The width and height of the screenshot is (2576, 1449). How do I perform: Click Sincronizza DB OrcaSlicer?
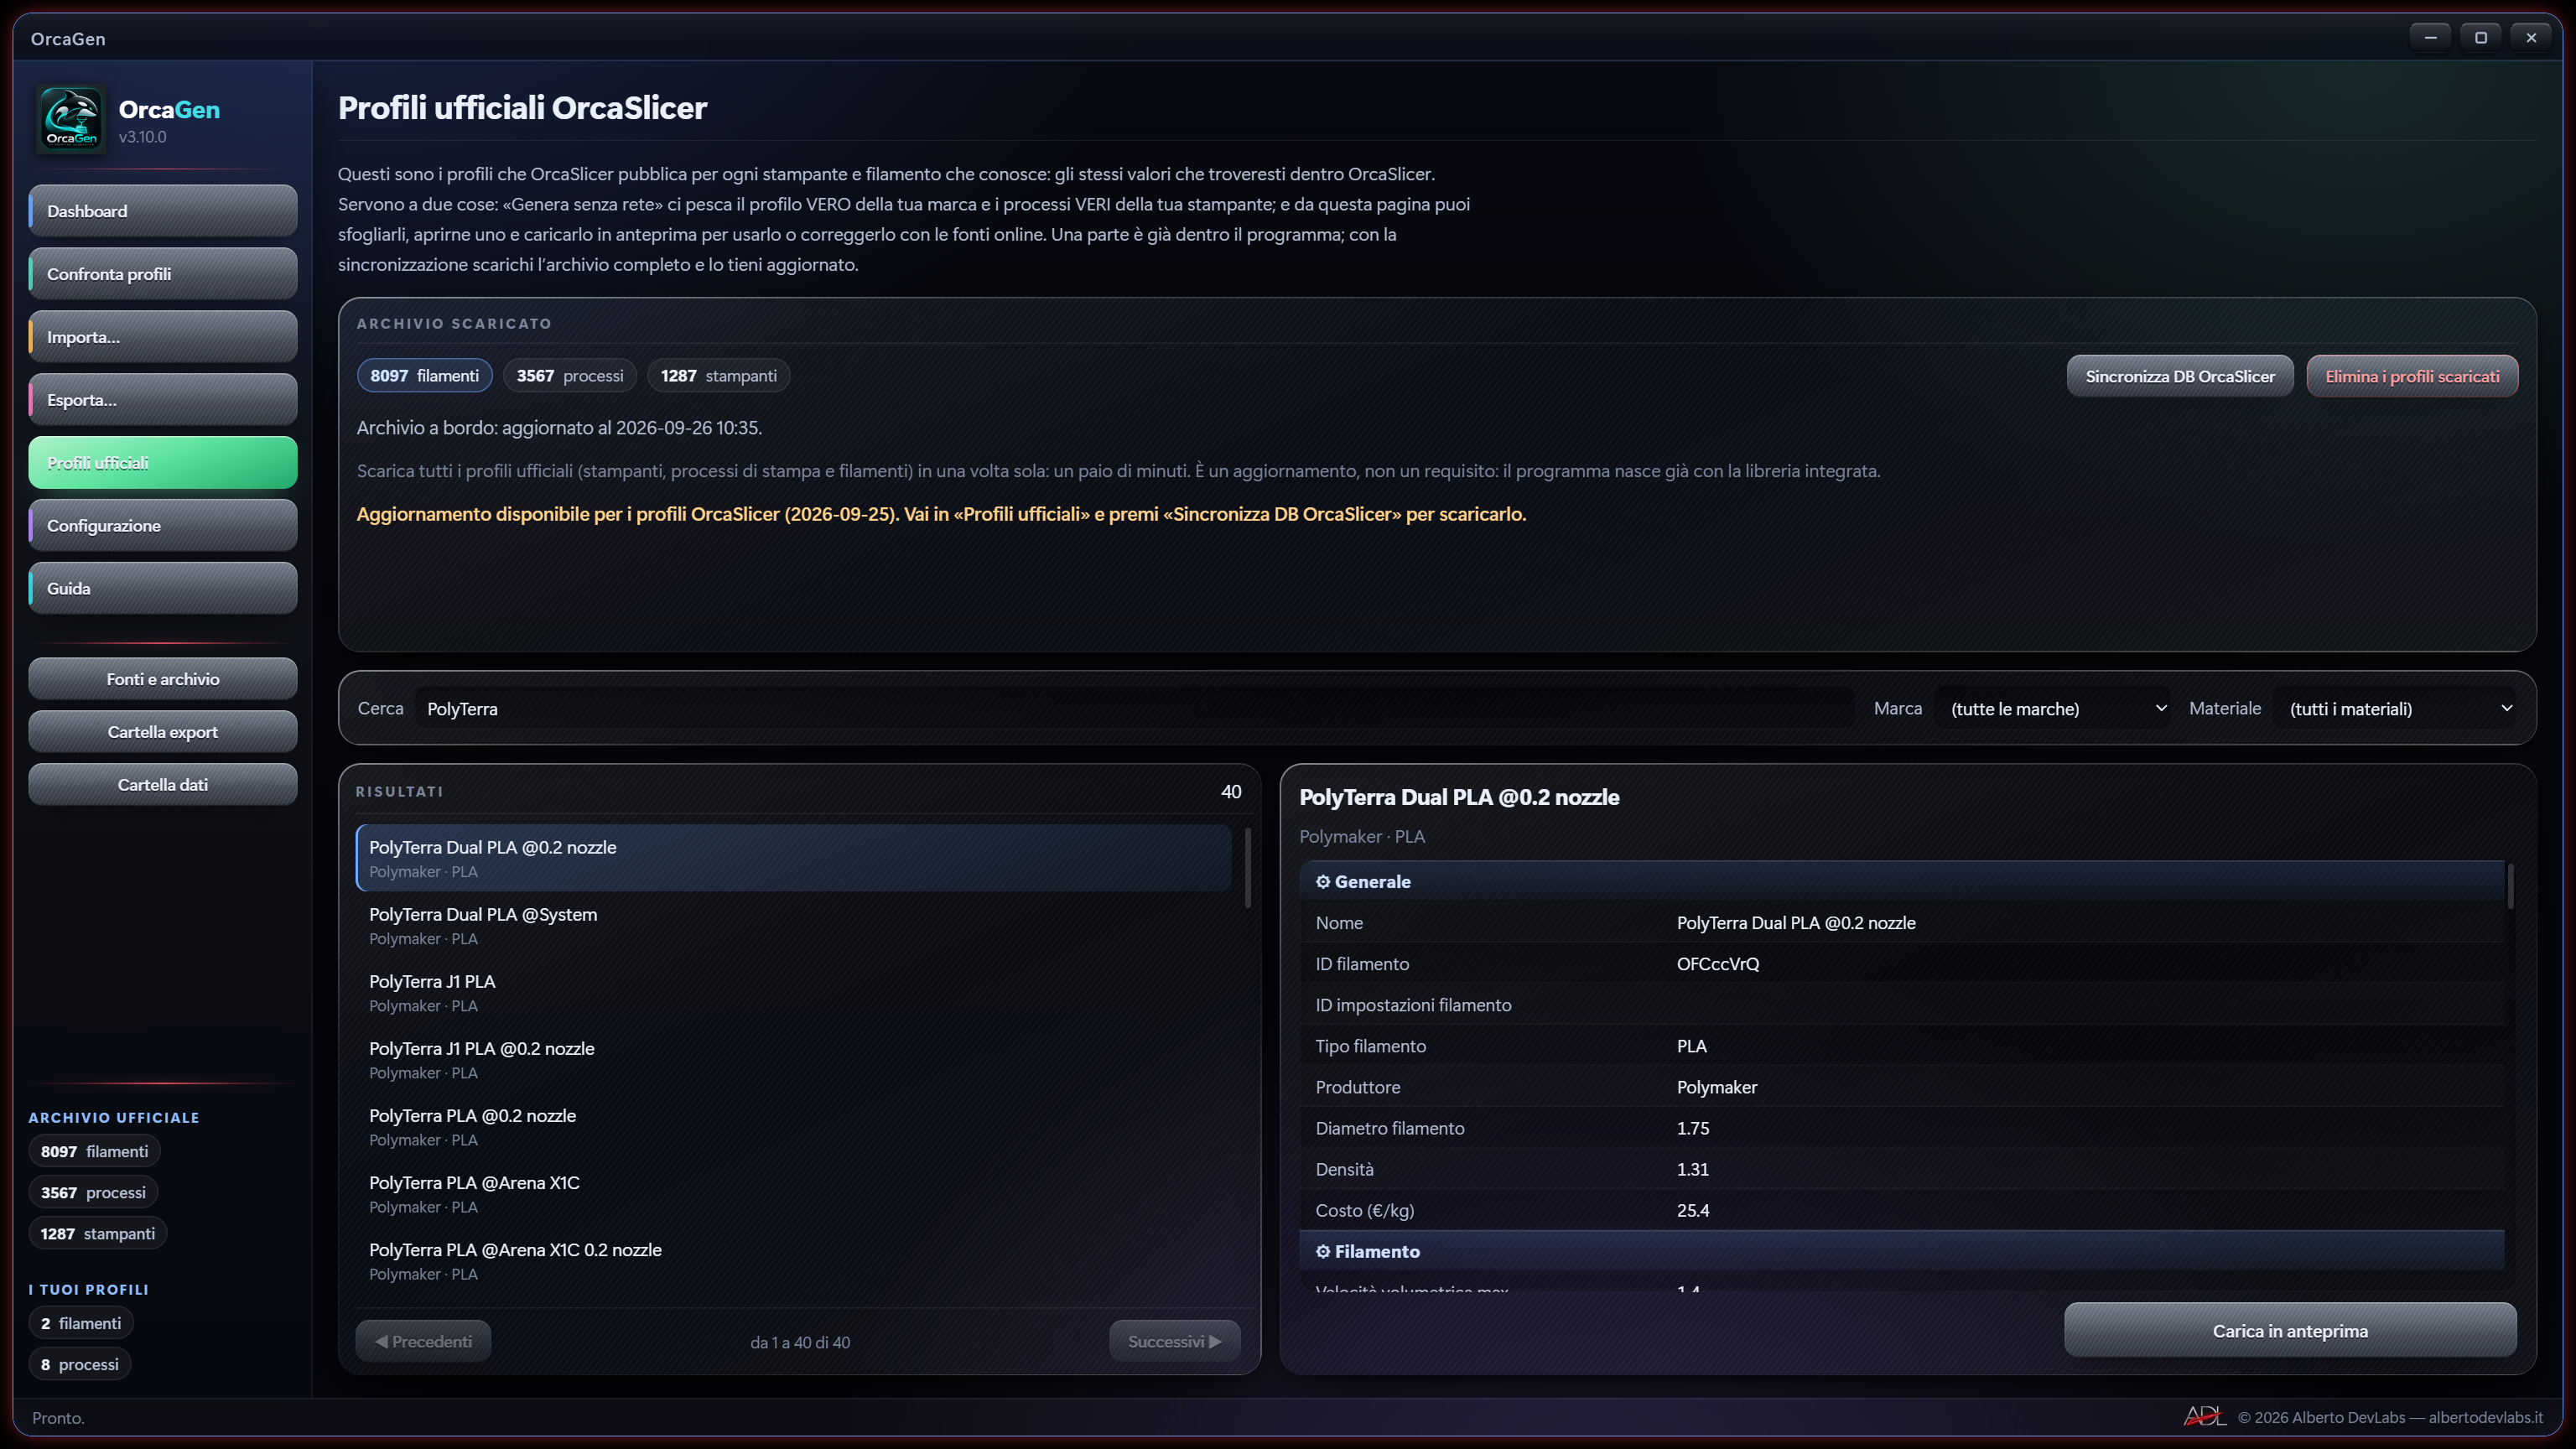pos(2180,377)
